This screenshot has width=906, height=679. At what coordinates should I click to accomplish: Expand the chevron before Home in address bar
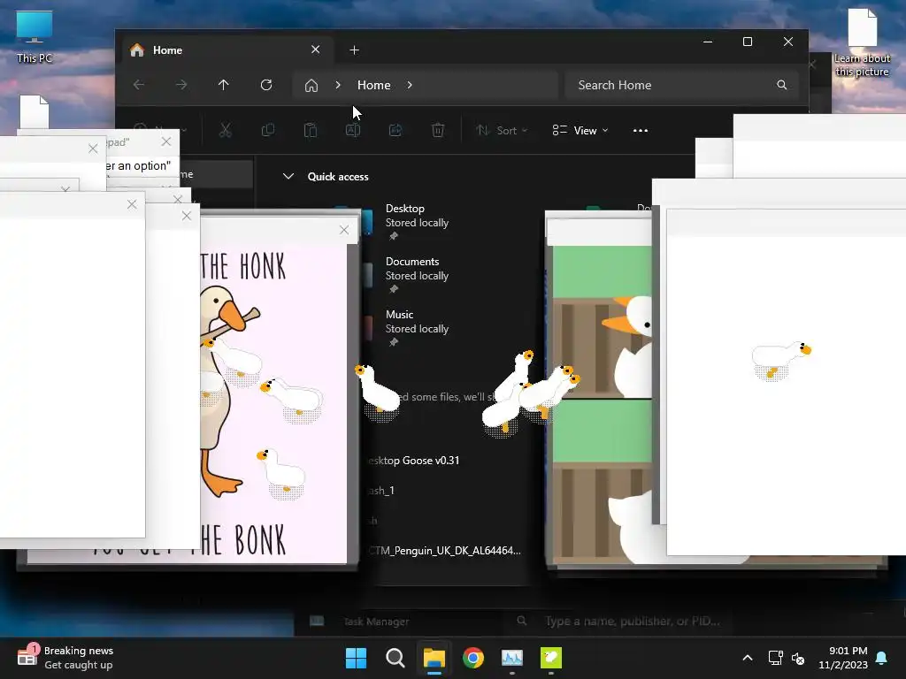coord(338,85)
